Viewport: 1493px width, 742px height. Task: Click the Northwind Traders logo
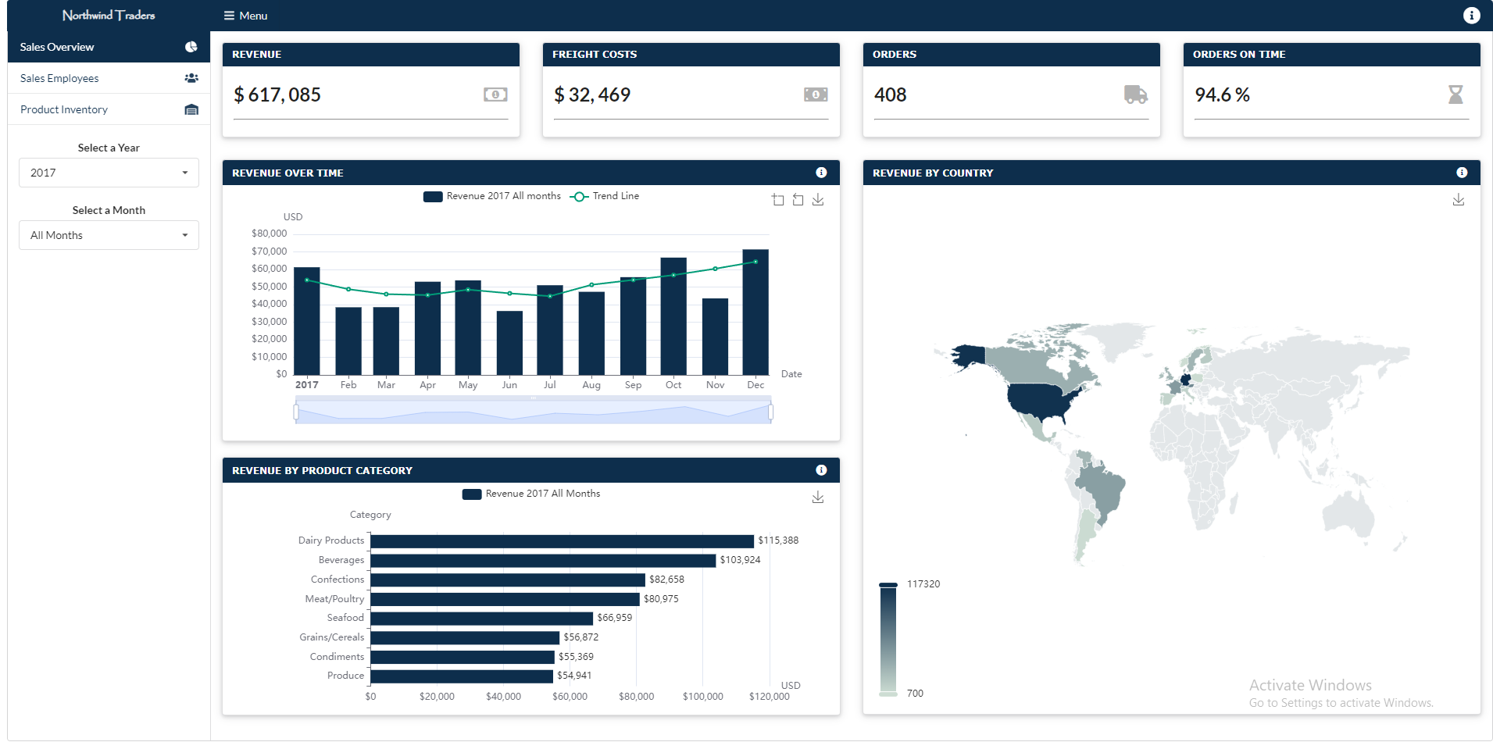(x=109, y=16)
